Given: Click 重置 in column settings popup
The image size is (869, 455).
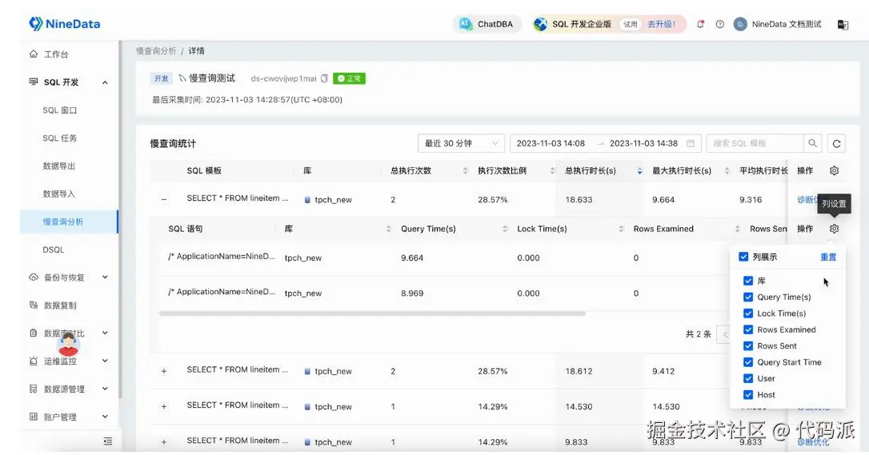Looking at the screenshot, I should coord(828,257).
